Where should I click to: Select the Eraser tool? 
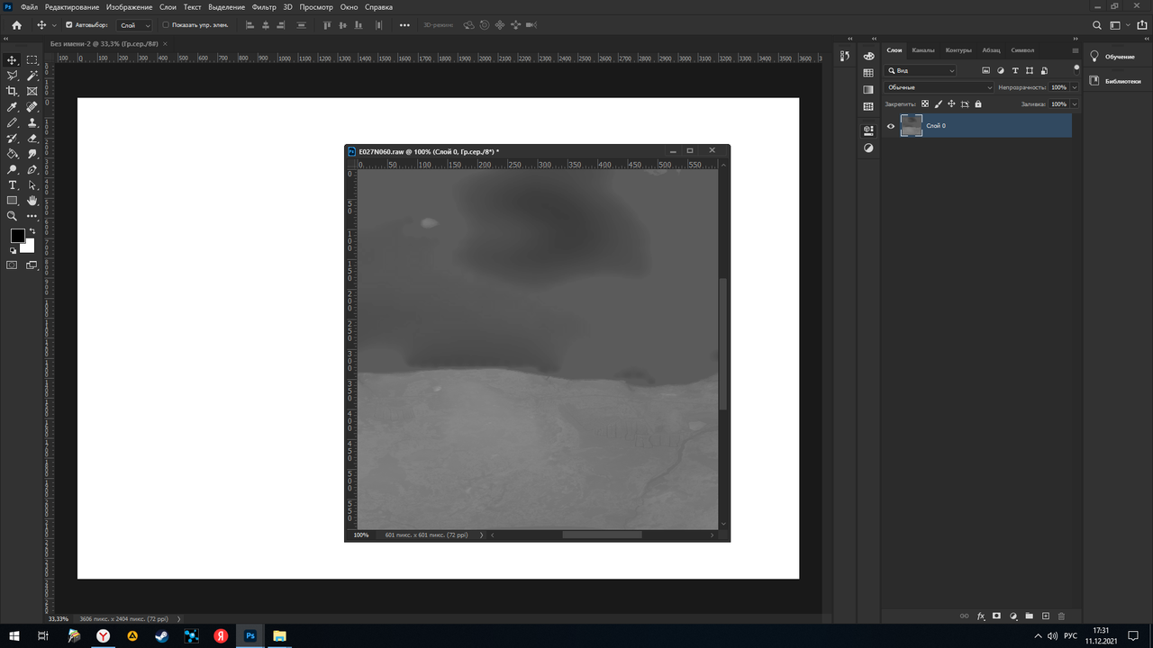[x=32, y=139]
